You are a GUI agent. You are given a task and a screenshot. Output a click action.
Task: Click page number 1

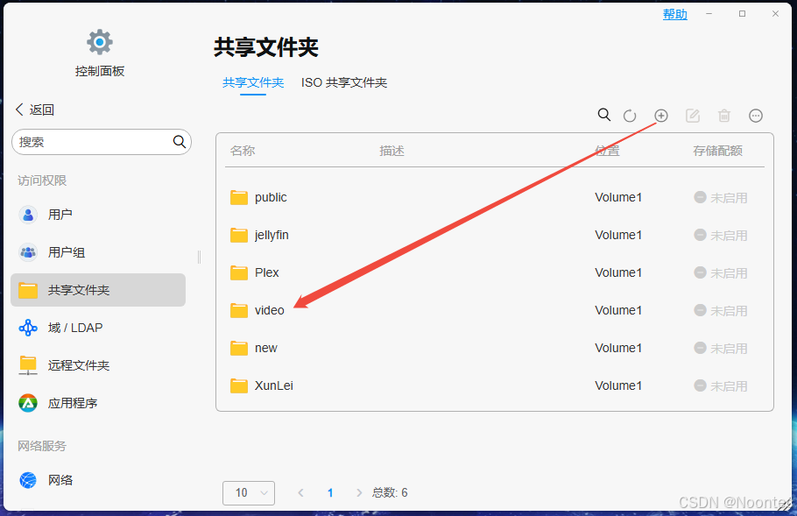click(x=330, y=492)
